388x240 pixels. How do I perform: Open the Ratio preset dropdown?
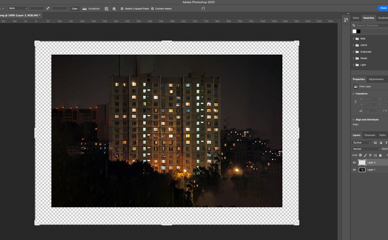click(18, 8)
